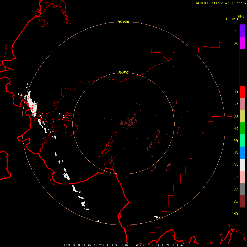Click the IC light pink legend swatch
Screen dimensions: 247x247
(x=242, y=177)
